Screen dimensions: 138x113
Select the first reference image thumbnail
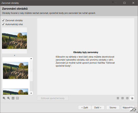[x=15, y=40]
